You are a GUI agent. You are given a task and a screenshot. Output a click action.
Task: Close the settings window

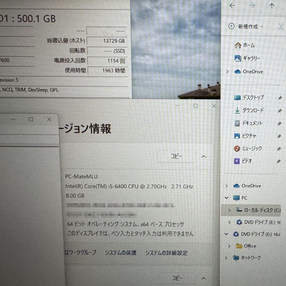[214, 106]
